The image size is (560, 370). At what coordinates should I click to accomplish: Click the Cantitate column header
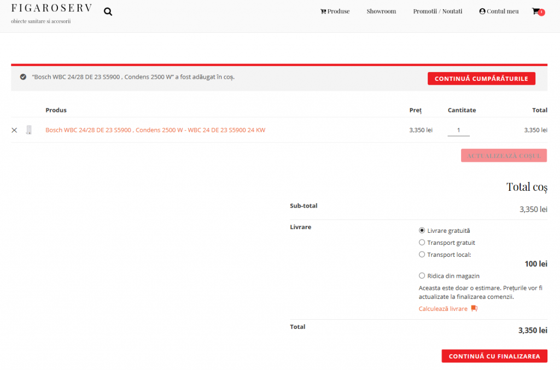462,110
